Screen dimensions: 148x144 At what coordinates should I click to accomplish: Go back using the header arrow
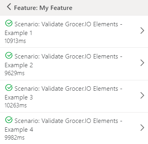point(9,7)
